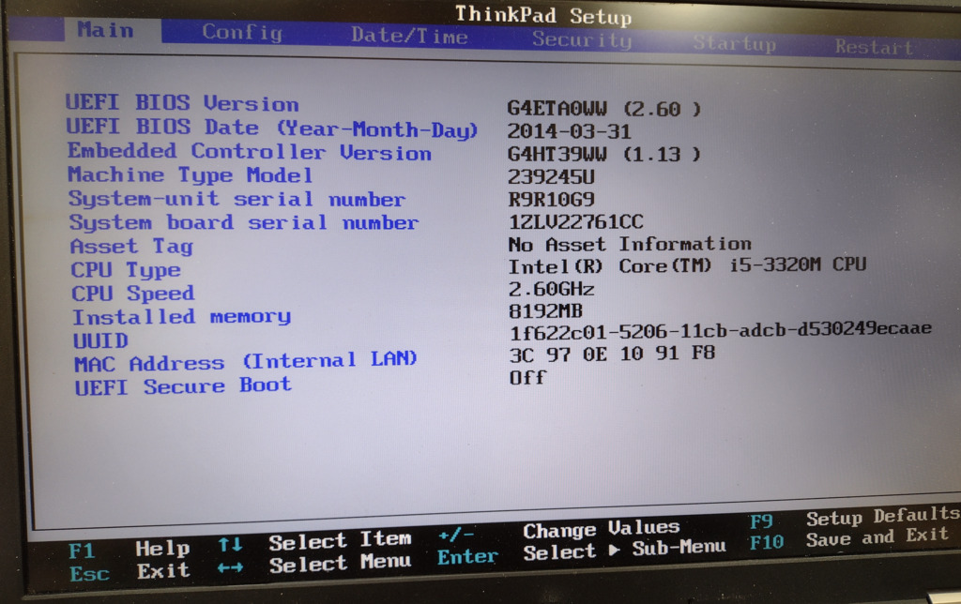Go to the Startup tab
This screenshot has height=604, width=961.
[x=734, y=44]
